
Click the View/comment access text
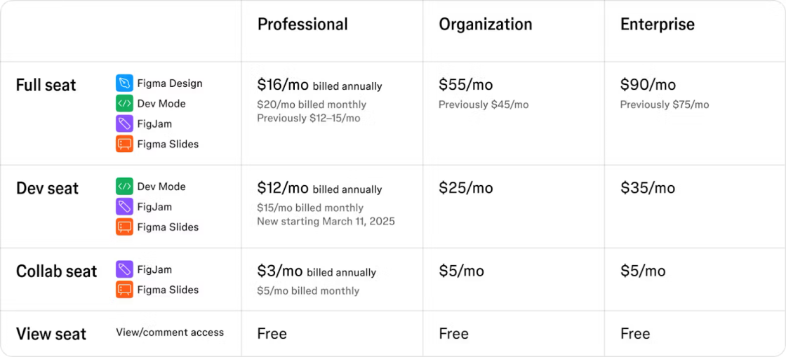pyautogui.click(x=170, y=332)
